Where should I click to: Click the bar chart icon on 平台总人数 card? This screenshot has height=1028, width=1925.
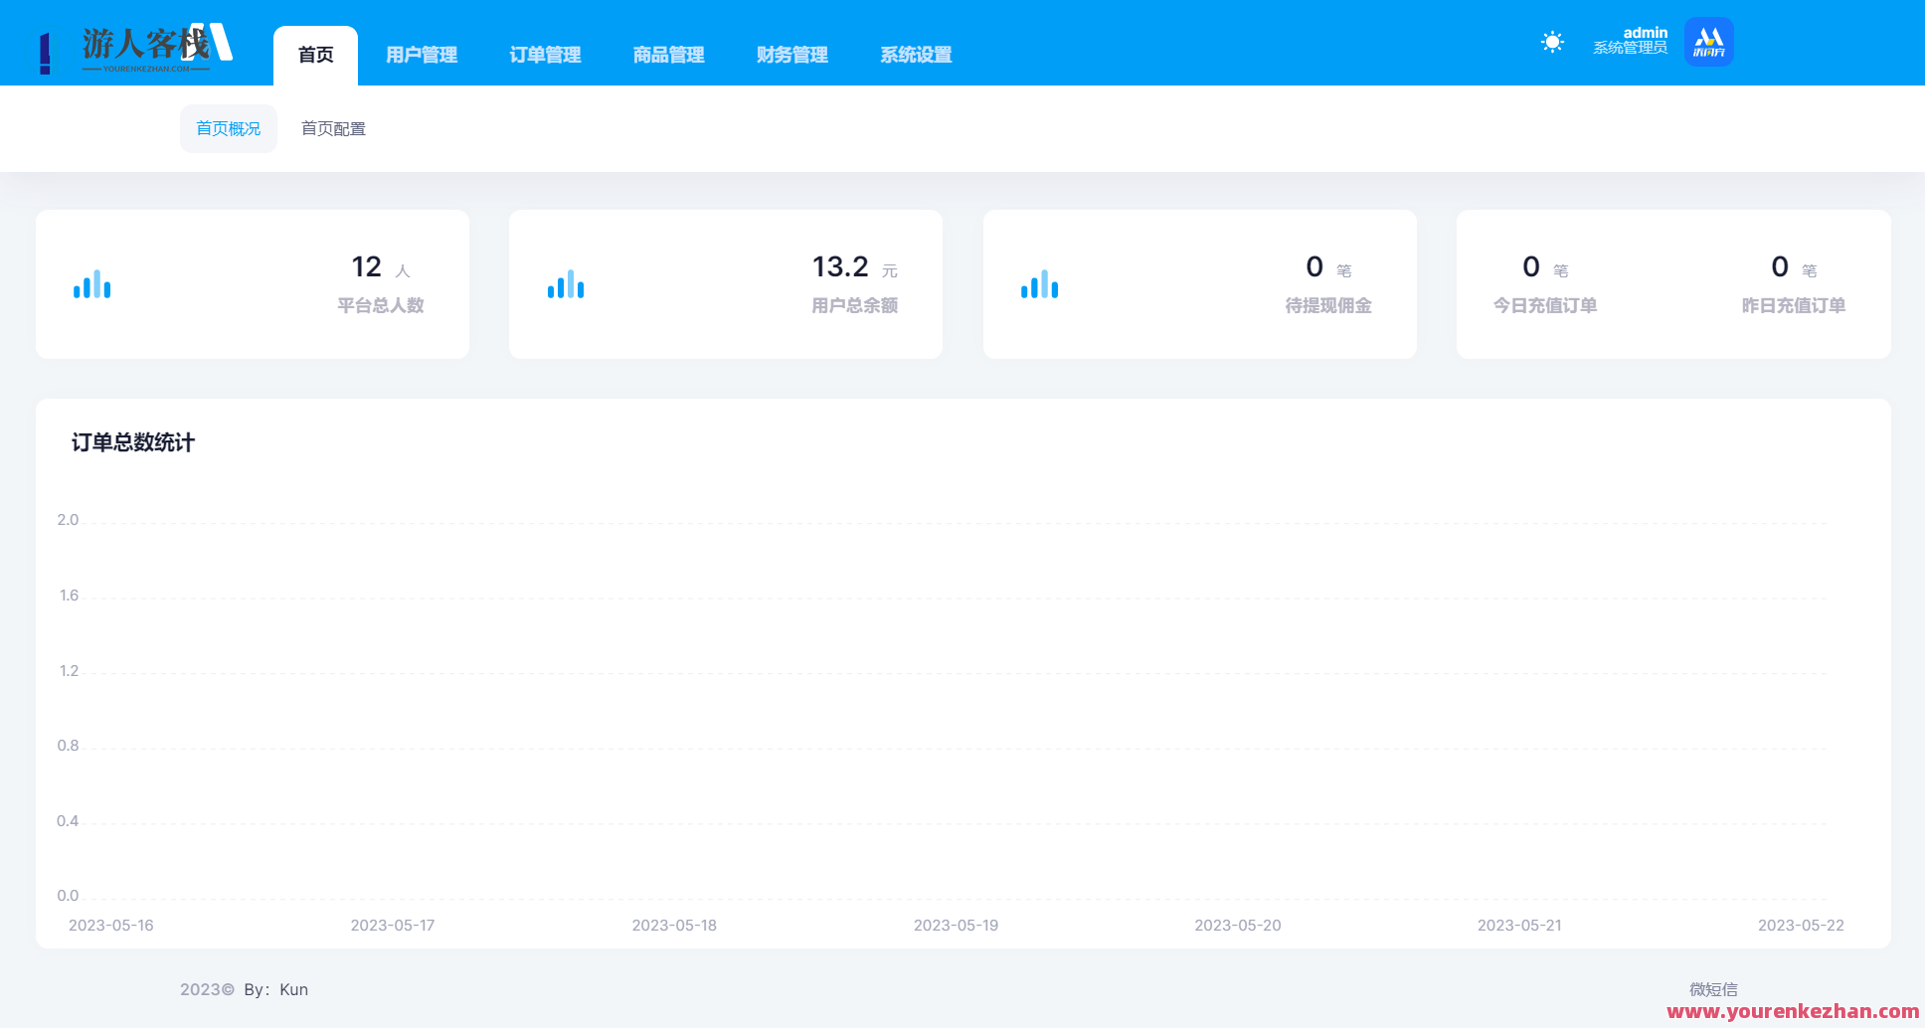pos(91,284)
